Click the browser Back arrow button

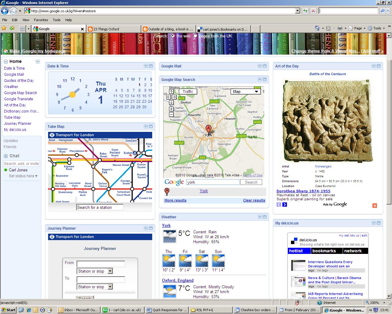[x=5, y=11]
